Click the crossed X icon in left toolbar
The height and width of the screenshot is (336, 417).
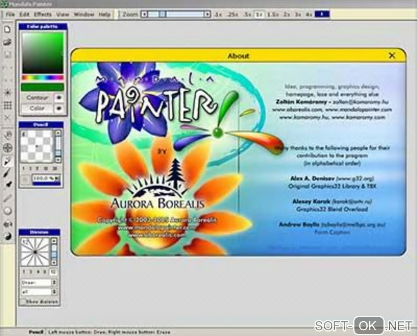click(7, 117)
